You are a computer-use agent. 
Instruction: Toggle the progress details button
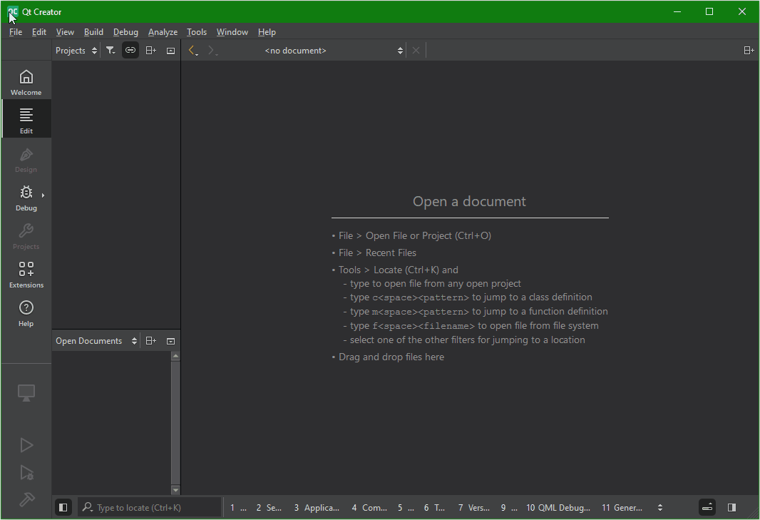click(707, 507)
